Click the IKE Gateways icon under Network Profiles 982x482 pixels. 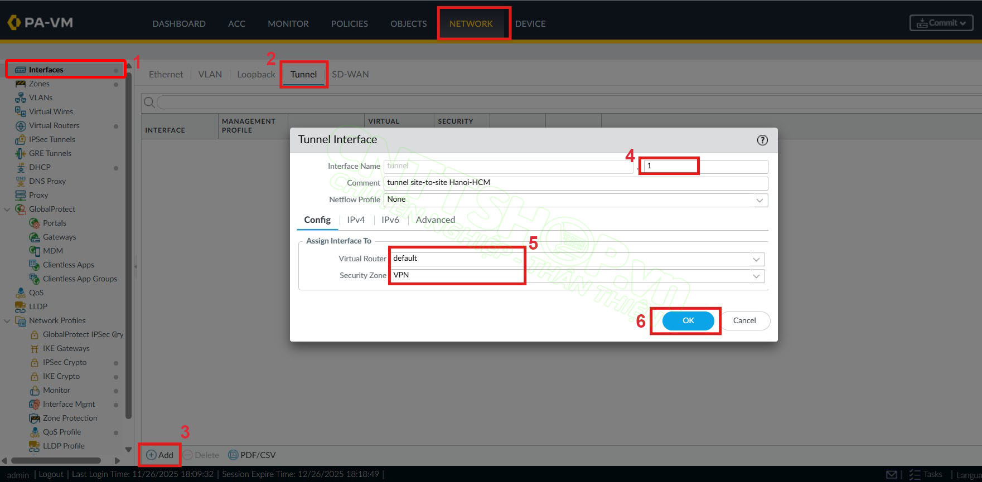pos(35,349)
